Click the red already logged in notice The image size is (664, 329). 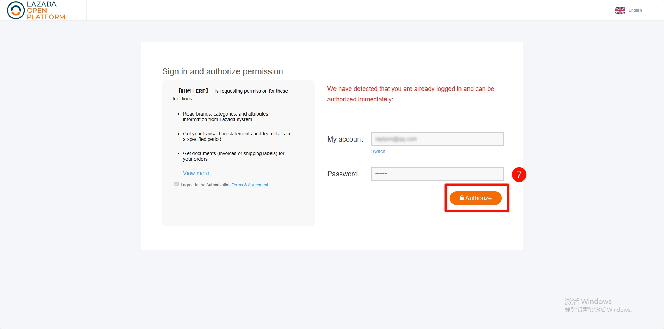click(410, 94)
